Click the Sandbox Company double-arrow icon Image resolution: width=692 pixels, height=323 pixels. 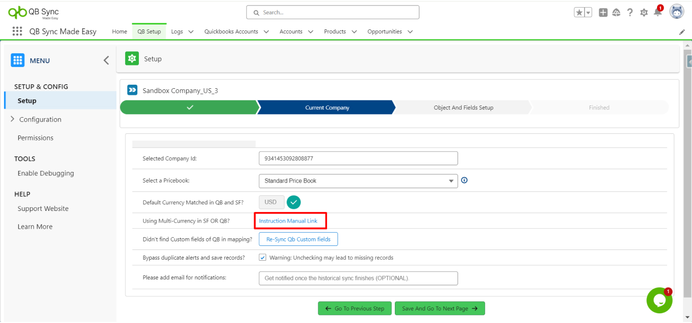click(x=132, y=90)
